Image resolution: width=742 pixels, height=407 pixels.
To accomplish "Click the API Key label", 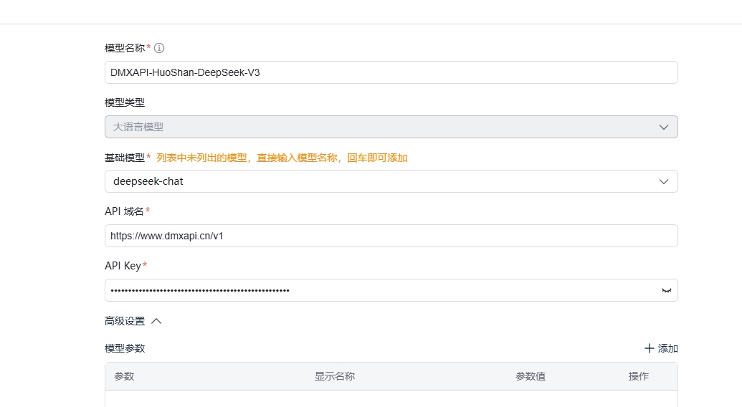I will click(x=123, y=266).
